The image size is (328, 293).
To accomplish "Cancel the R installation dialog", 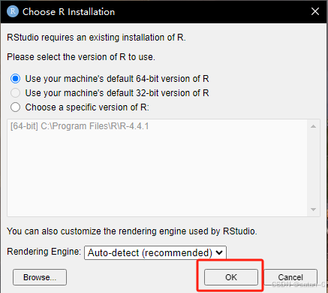I will (x=290, y=277).
